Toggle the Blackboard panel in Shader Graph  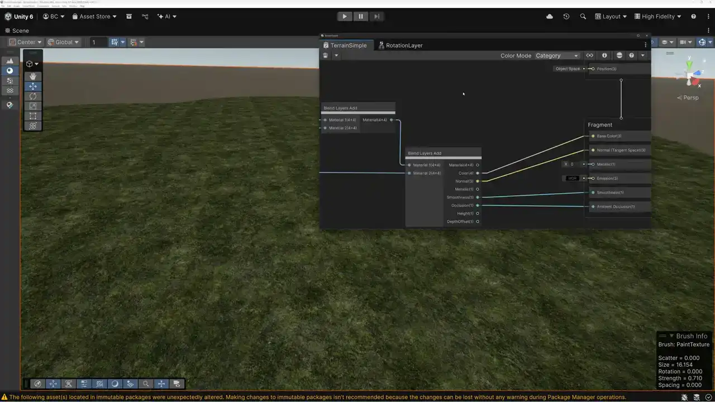(589, 55)
